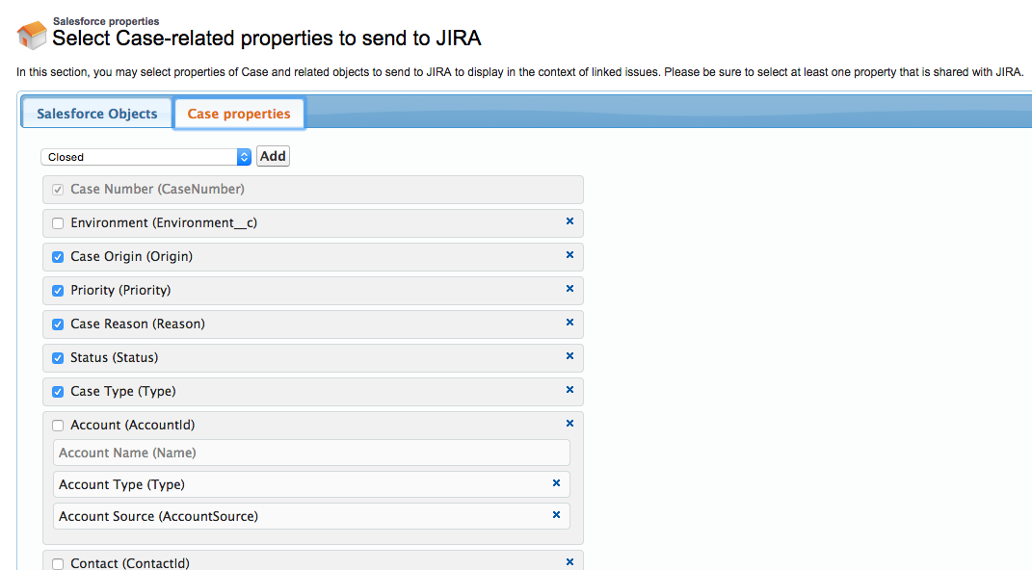Click the Salesforce properties house icon
The width and height of the screenshot is (1032, 570).
click(32, 35)
